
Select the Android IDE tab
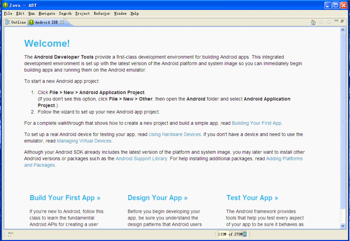pyautogui.click(x=46, y=22)
